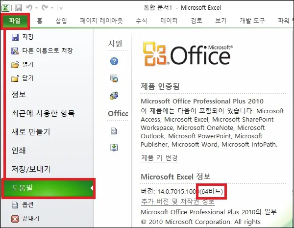Screen dimensions: 294x228
Task: Click the 제품 키 변경 link
Action: click(x=159, y=158)
